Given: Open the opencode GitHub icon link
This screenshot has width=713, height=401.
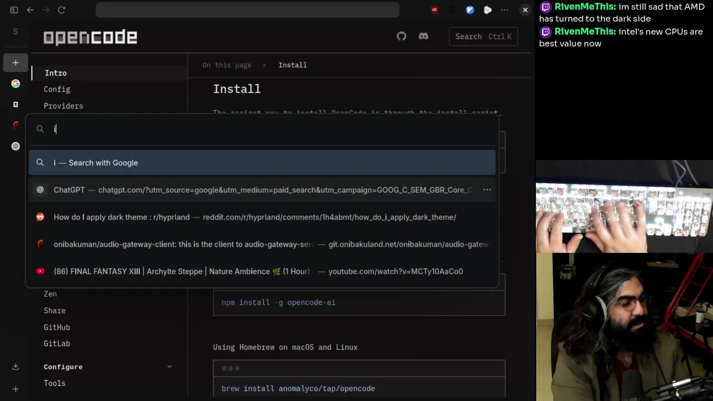Looking at the screenshot, I should tap(402, 36).
